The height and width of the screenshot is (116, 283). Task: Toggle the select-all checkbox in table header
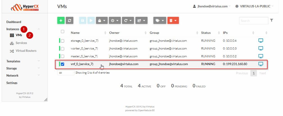pos(63,32)
